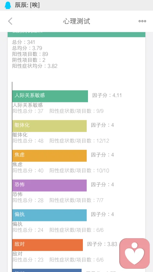The height and width of the screenshot is (272, 153).
Task: Select the red-orange 敌对 factor bar
Action: (47, 245)
